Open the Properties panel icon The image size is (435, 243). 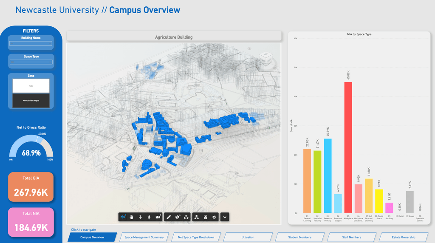205,217
